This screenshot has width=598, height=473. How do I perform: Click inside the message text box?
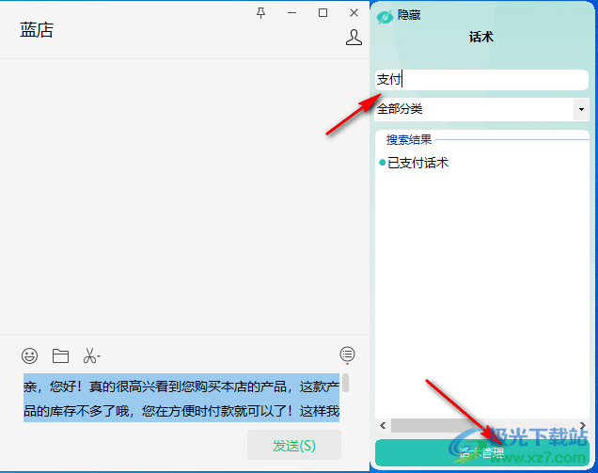(x=181, y=398)
